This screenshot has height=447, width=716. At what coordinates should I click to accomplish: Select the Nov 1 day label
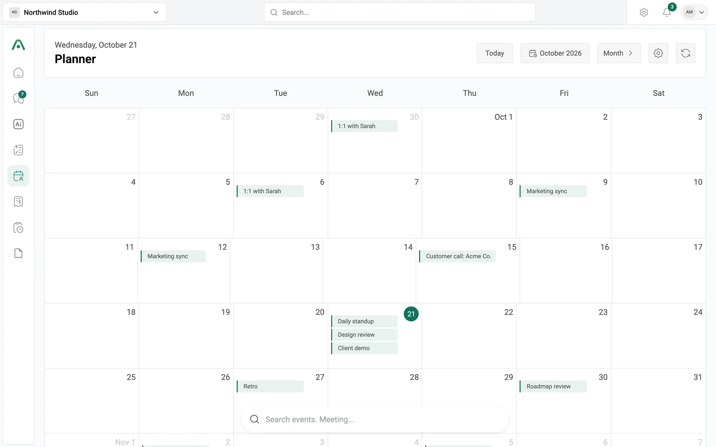tap(125, 442)
